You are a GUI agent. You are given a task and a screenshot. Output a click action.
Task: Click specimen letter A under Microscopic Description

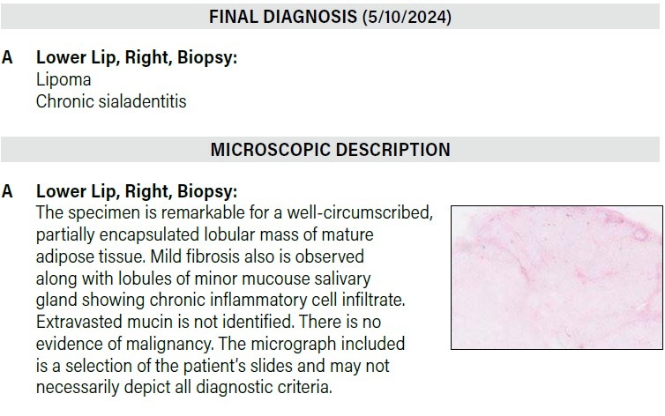click(x=8, y=191)
